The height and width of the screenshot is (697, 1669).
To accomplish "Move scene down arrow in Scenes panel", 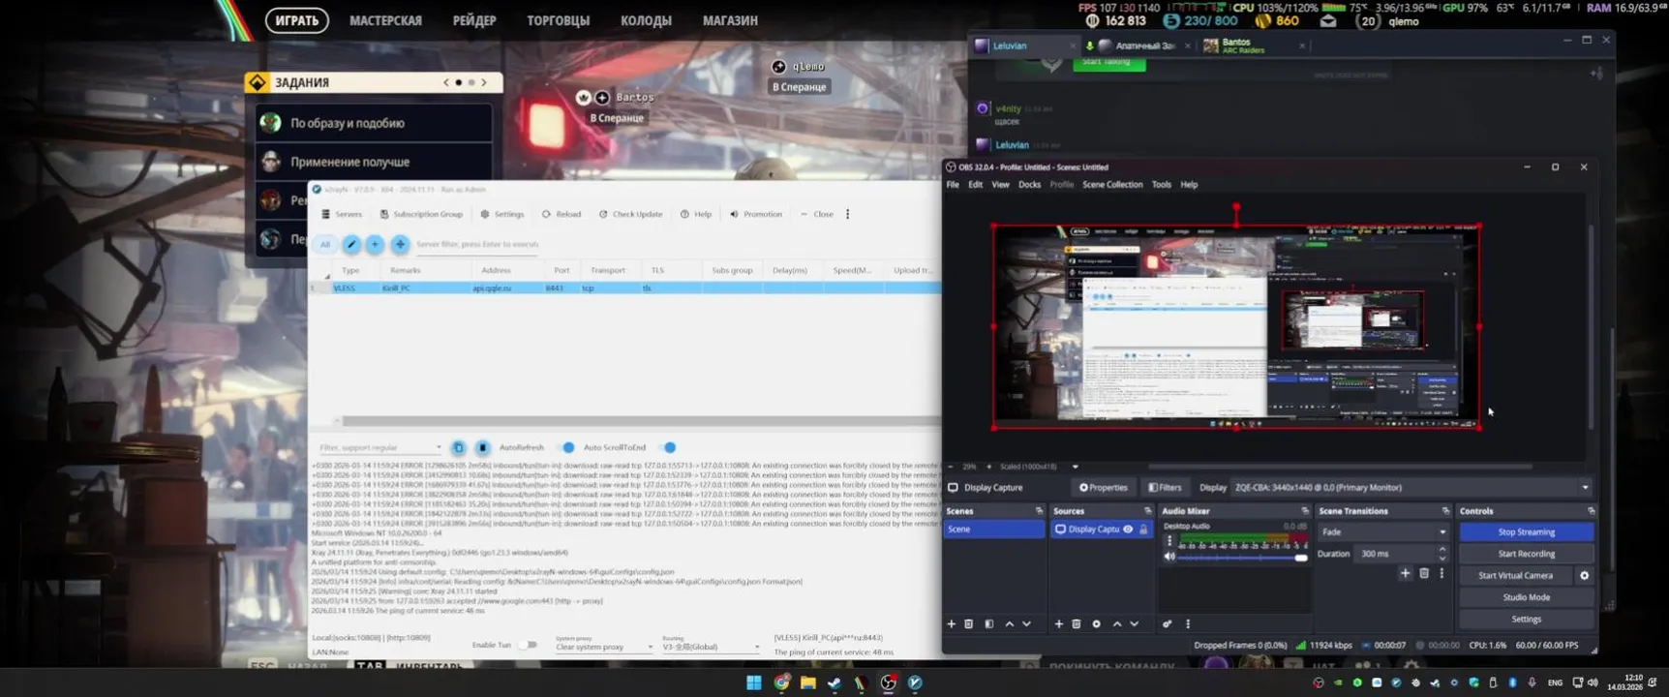I will [x=1026, y=624].
